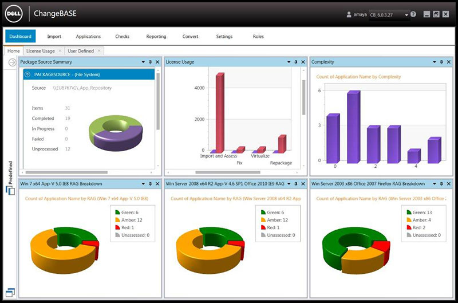
Task: Pin the Win Server 2008 RAG panel
Action: [x=295, y=184]
